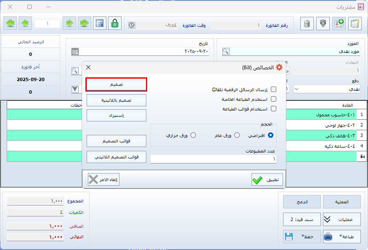This screenshot has width=368, height=250.
Task: Click the green padlock icon
Action: (x=114, y=24)
